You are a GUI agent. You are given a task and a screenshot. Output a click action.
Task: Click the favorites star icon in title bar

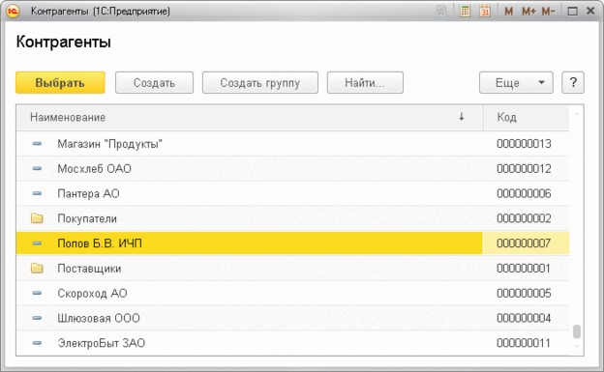click(x=441, y=12)
